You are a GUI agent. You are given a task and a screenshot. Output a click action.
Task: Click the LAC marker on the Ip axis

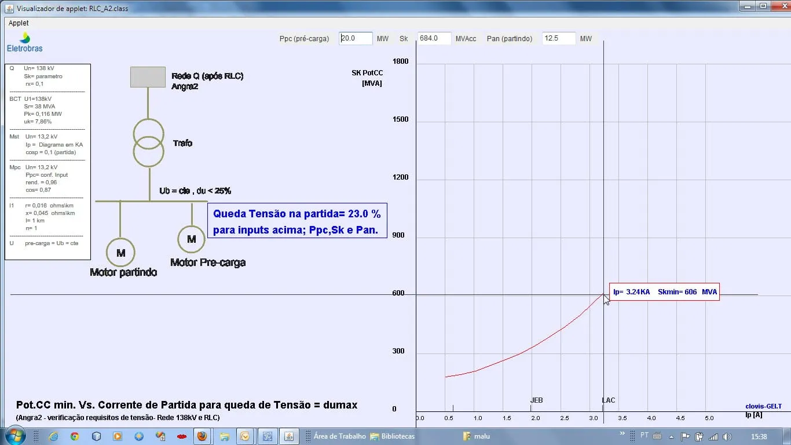point(609,400)
